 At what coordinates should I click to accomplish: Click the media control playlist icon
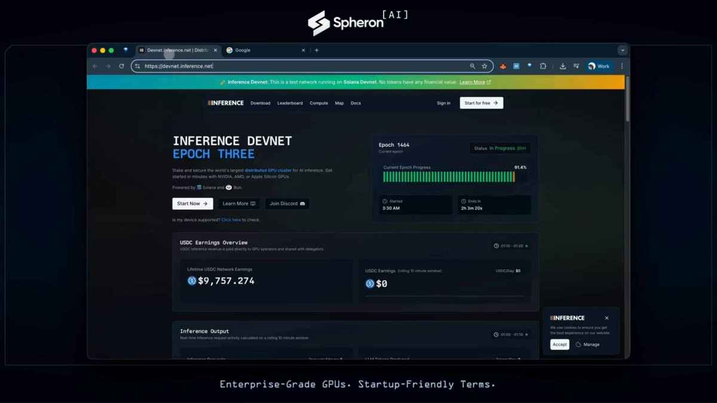tap(576, 66)
